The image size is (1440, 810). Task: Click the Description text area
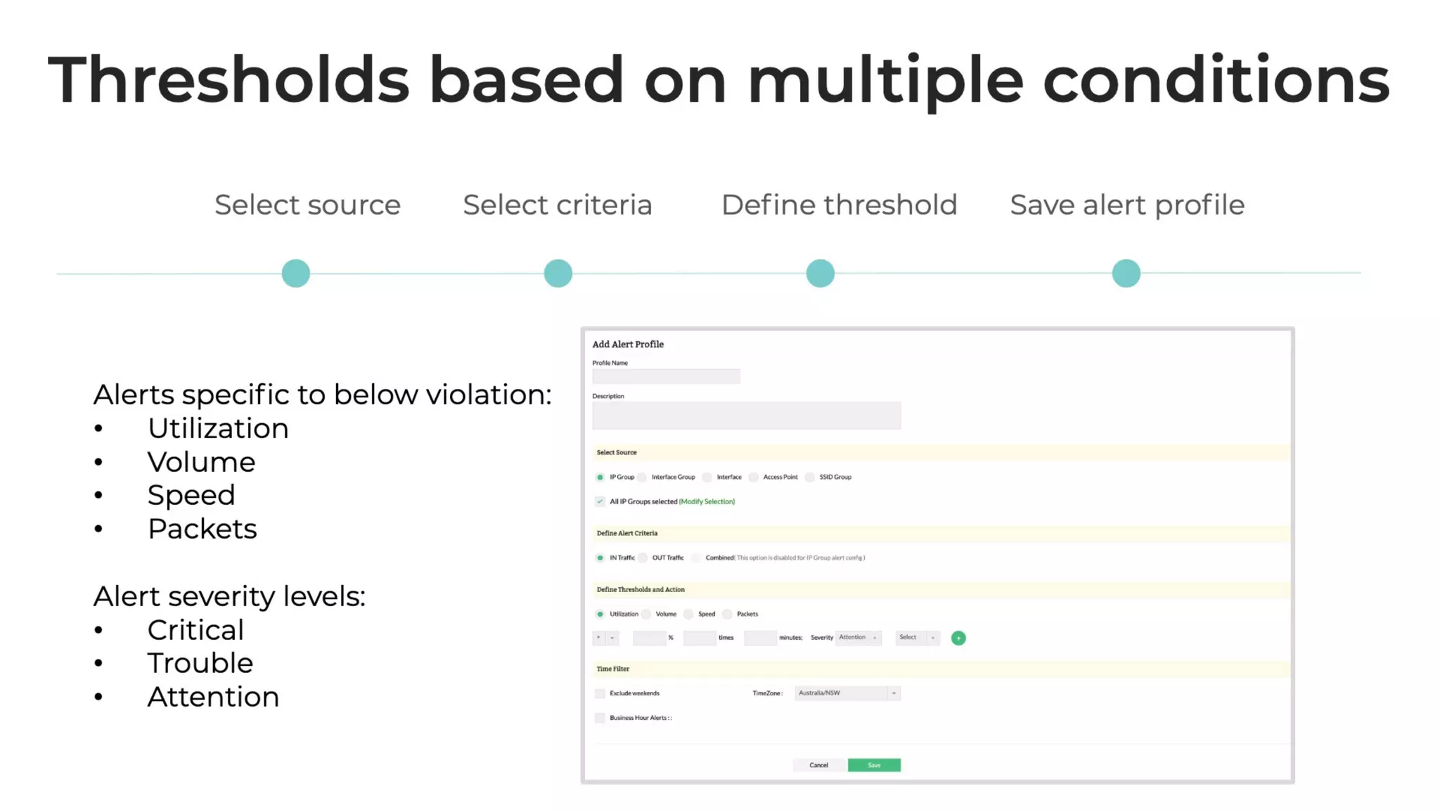tap(746, 416)
